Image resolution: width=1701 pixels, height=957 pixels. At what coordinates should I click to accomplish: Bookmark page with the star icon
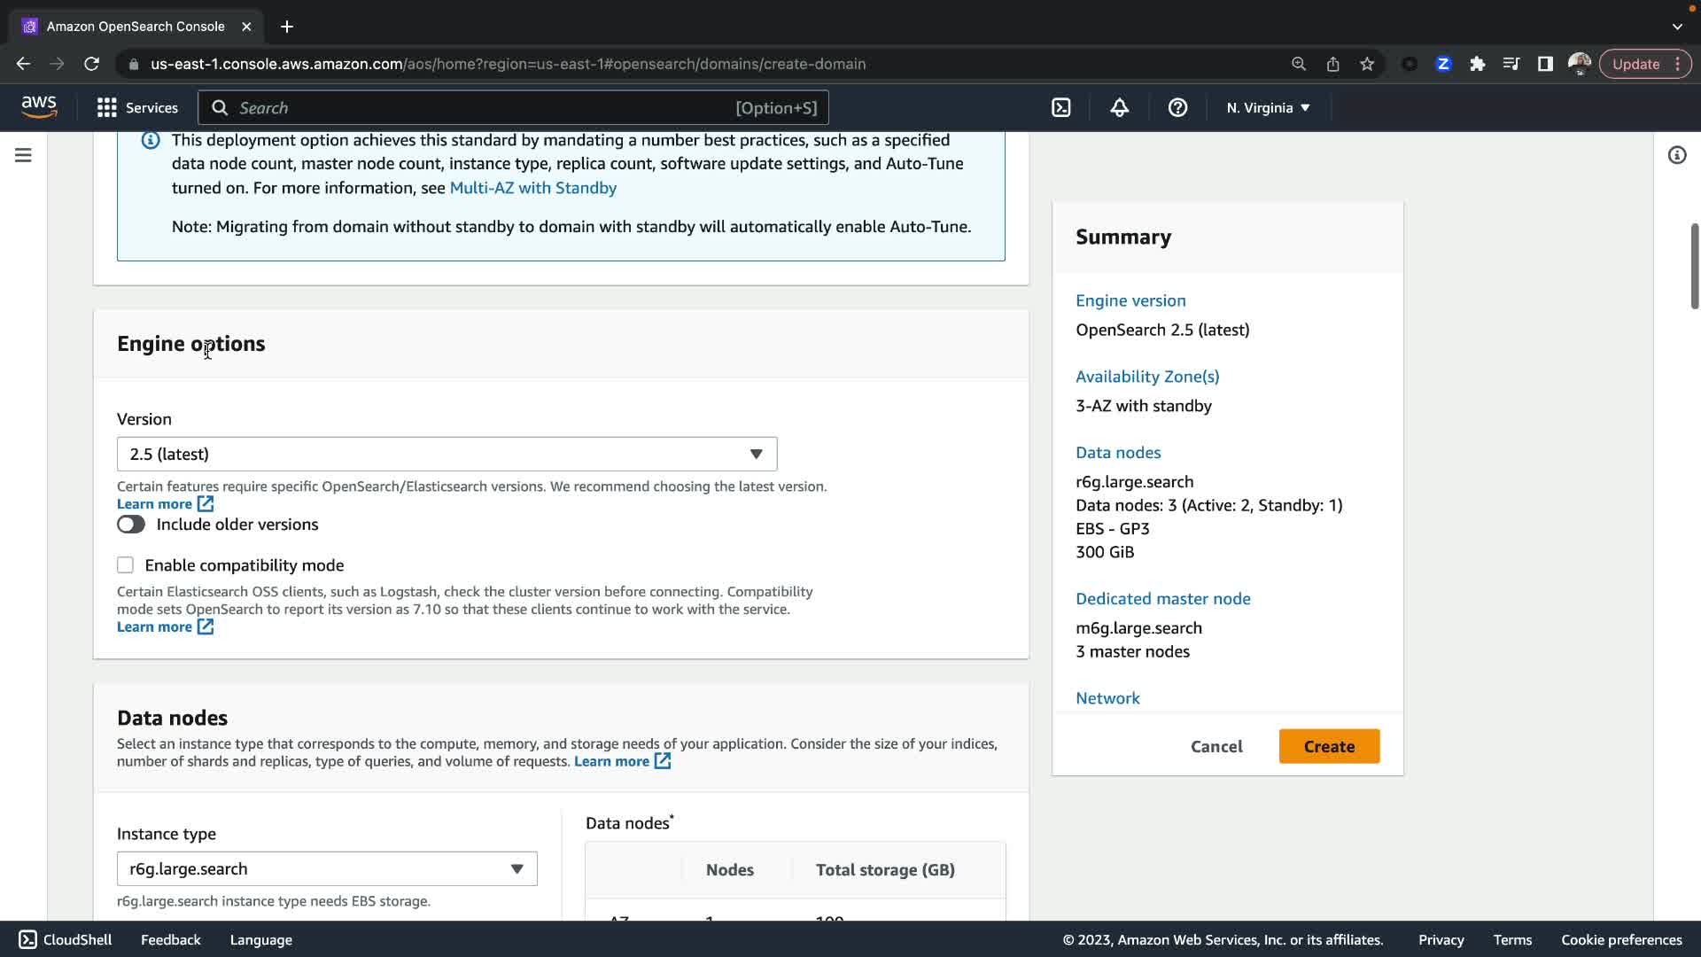tap(1367, 64)
